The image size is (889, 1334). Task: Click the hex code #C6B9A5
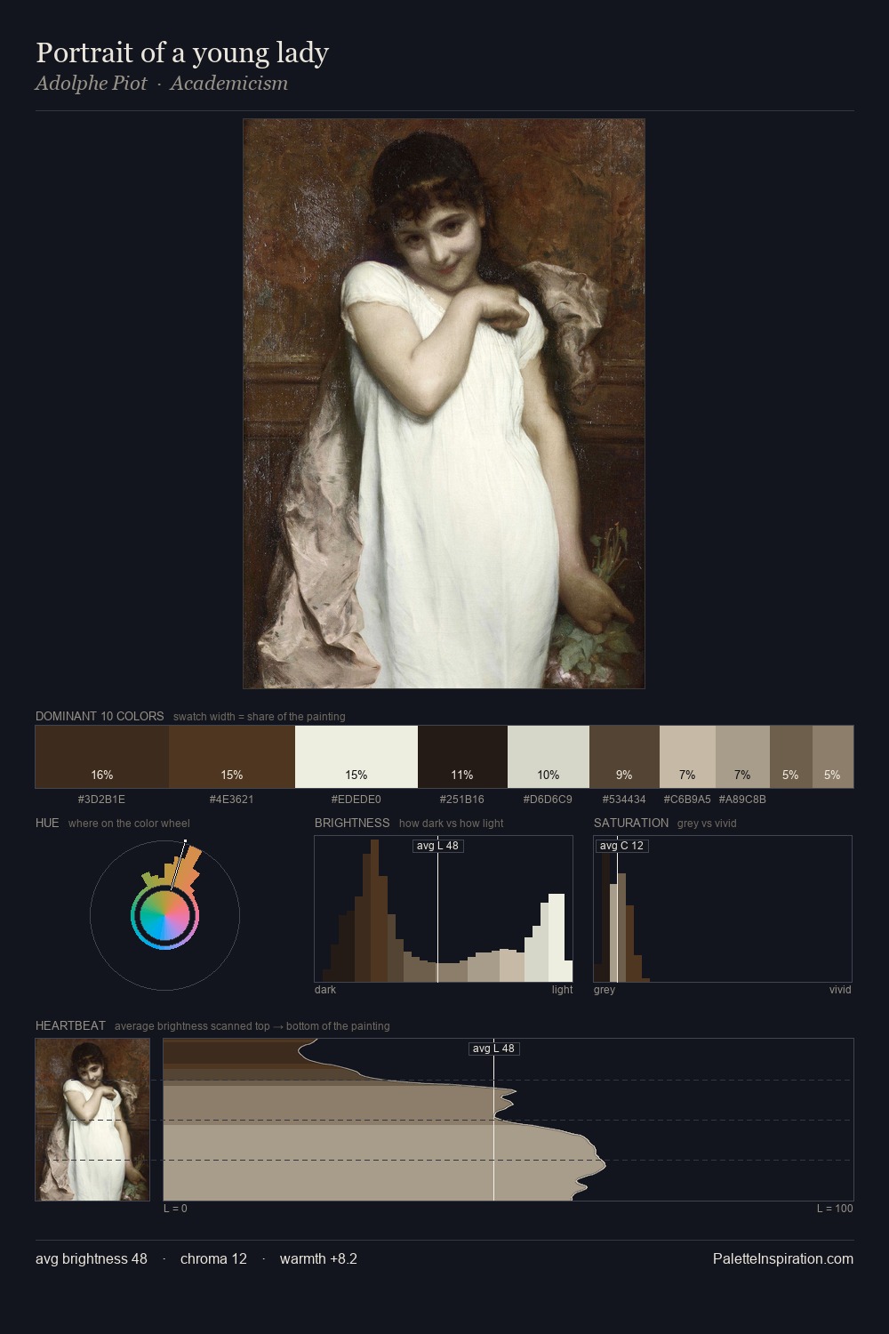click(687, 800)
